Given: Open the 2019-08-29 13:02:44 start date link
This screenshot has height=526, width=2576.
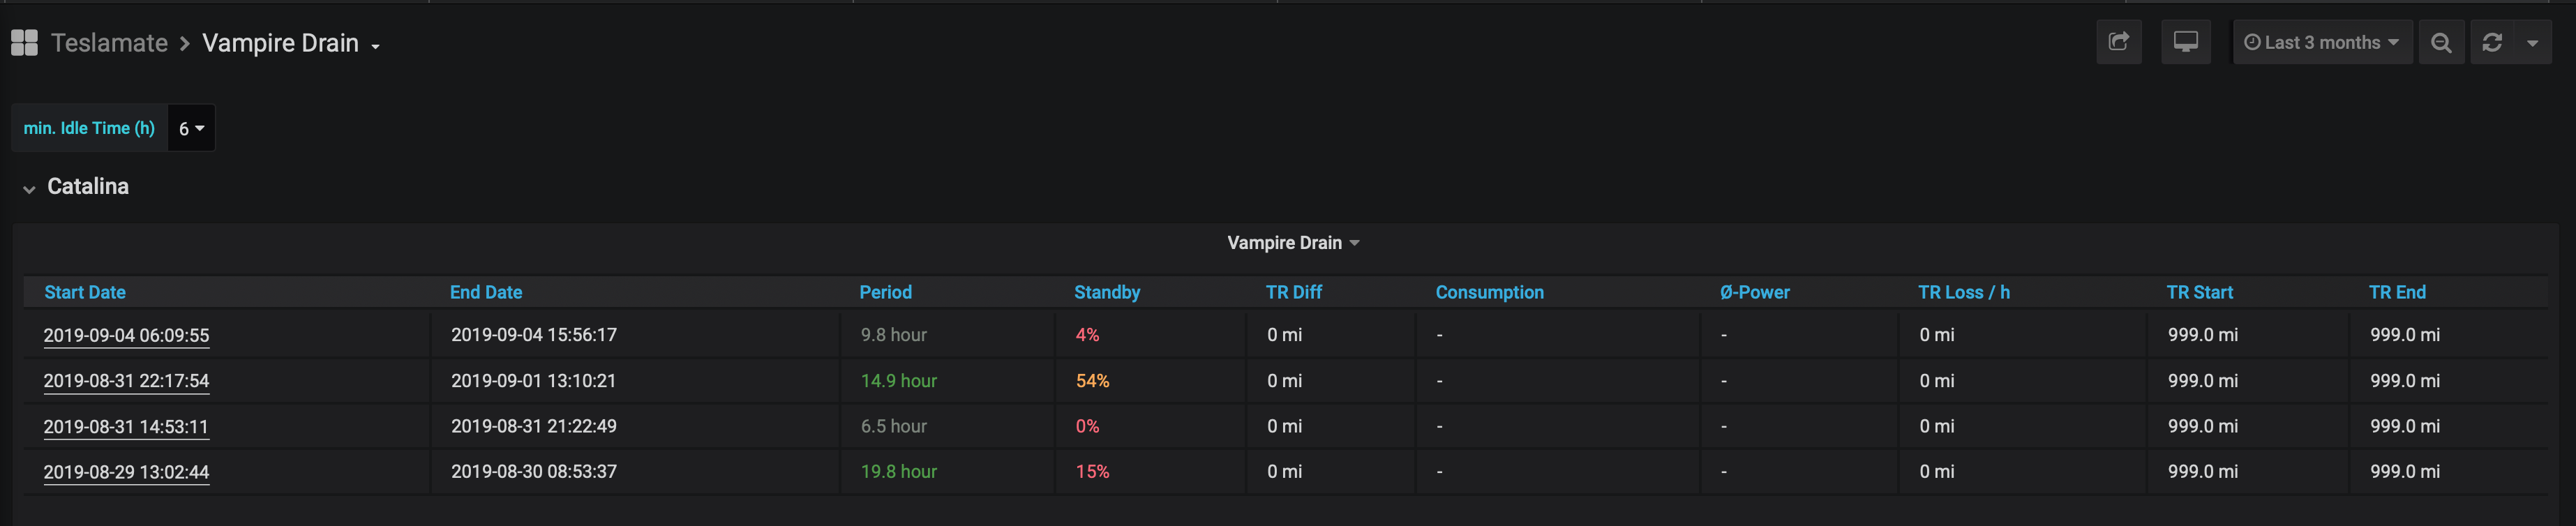Looking at the screenshot, I should [126, 472].
